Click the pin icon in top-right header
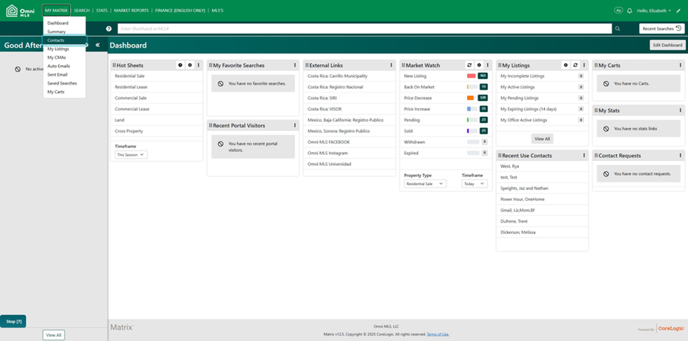688x341 pixels. pyautogui.click(x=678, y=11)
